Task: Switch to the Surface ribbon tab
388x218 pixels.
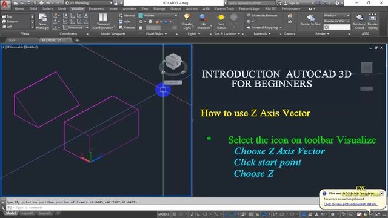Action: point(47,9)
